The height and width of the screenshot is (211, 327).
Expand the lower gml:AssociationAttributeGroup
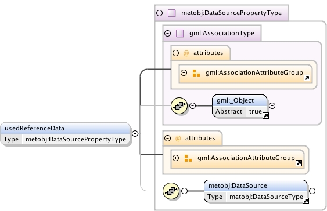(175, 158)
